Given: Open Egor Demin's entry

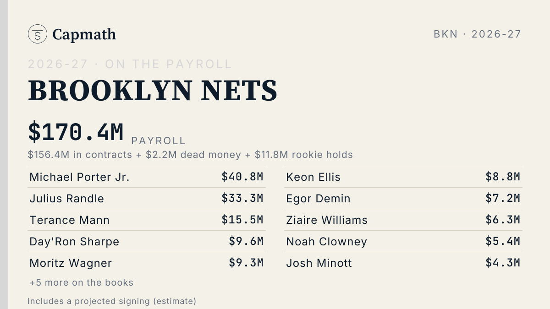Looking at the screenshot, I should [403, 199].
